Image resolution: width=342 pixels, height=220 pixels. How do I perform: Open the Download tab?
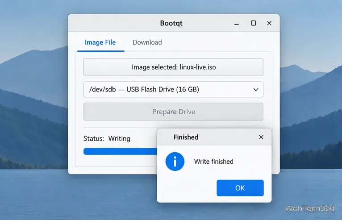pyautogui.click(x=147, y=42)
